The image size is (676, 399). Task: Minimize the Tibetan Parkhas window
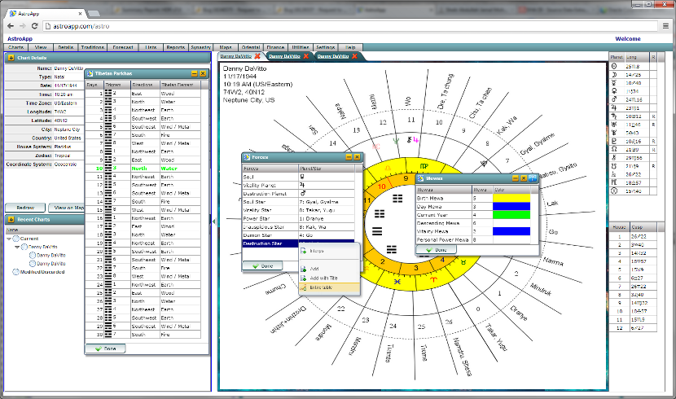195,74
